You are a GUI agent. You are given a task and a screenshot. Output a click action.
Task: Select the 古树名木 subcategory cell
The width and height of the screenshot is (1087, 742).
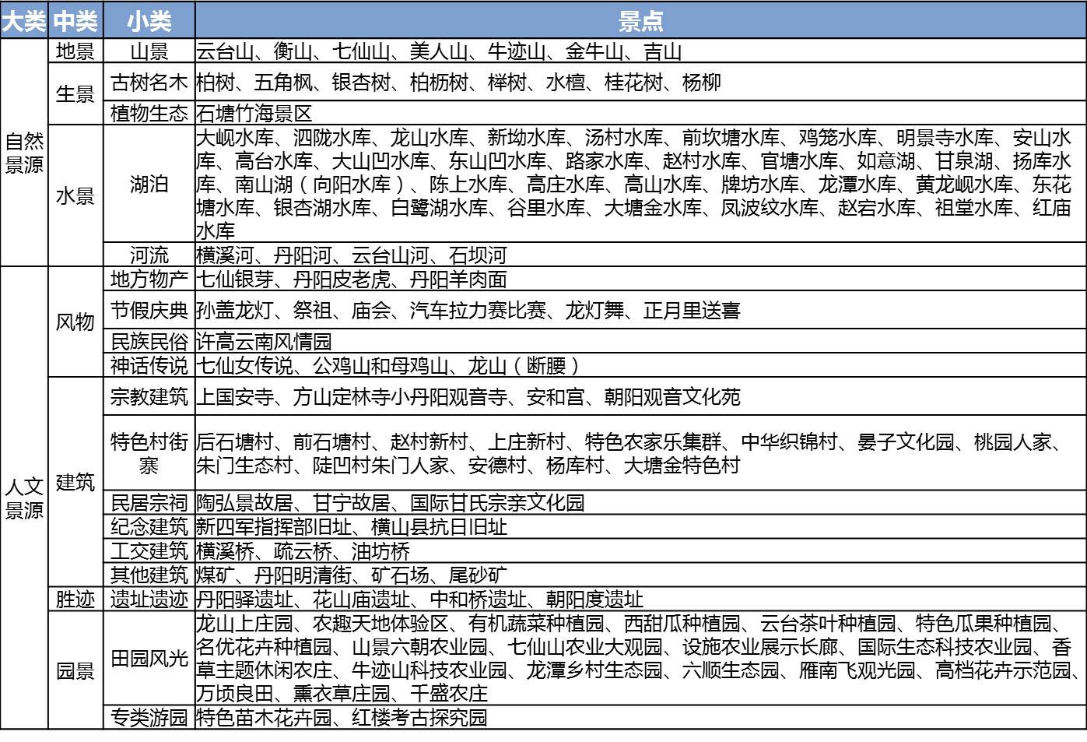tap(149, 83)
